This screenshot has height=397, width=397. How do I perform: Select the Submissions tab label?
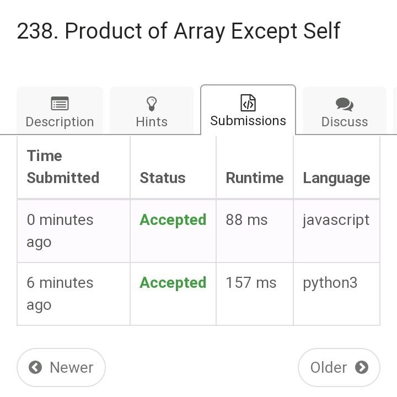click(x=248, y=121)
